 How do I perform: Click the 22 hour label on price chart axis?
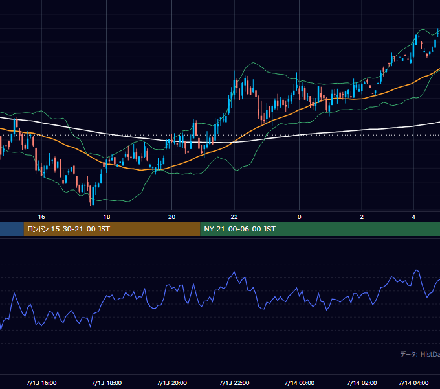pos(234,217)
